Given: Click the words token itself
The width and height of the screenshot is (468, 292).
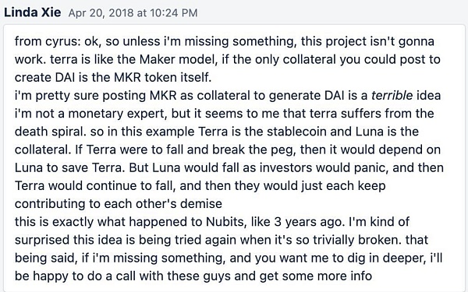Looking at the screenshot, I should point(178,77).
